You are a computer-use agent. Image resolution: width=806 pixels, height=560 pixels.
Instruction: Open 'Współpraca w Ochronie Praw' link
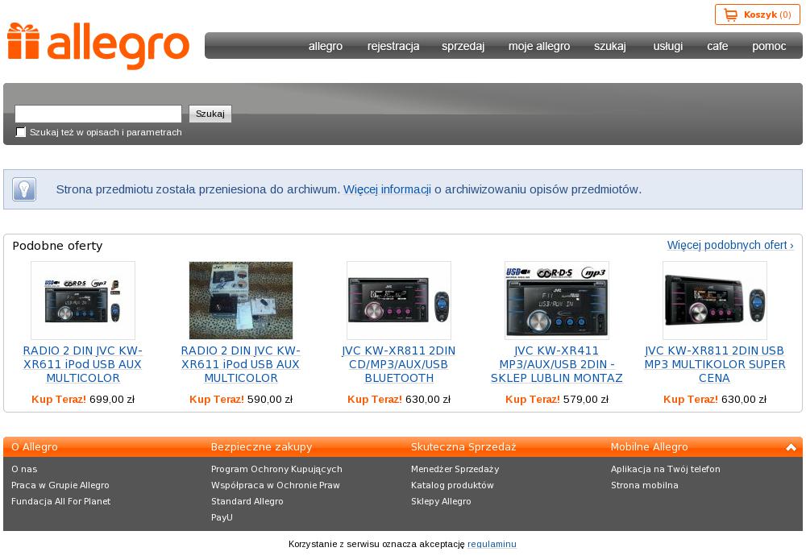276,485
